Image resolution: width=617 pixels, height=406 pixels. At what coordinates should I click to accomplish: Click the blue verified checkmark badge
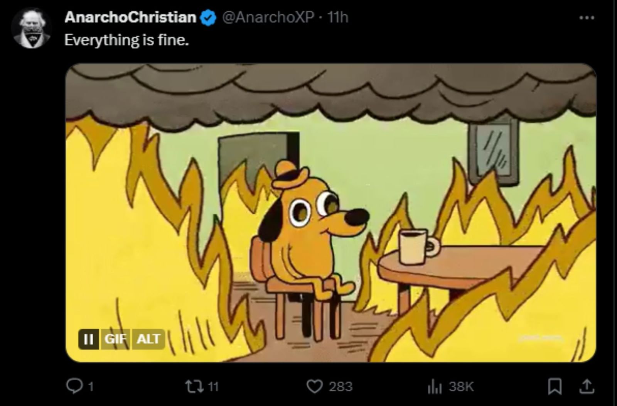[x=209, y=18]
